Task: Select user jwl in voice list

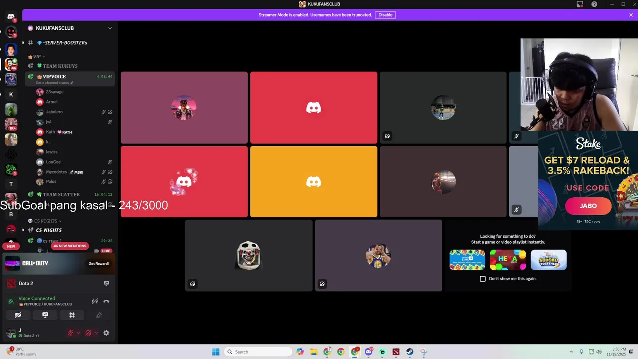Action: coord(75,122)
